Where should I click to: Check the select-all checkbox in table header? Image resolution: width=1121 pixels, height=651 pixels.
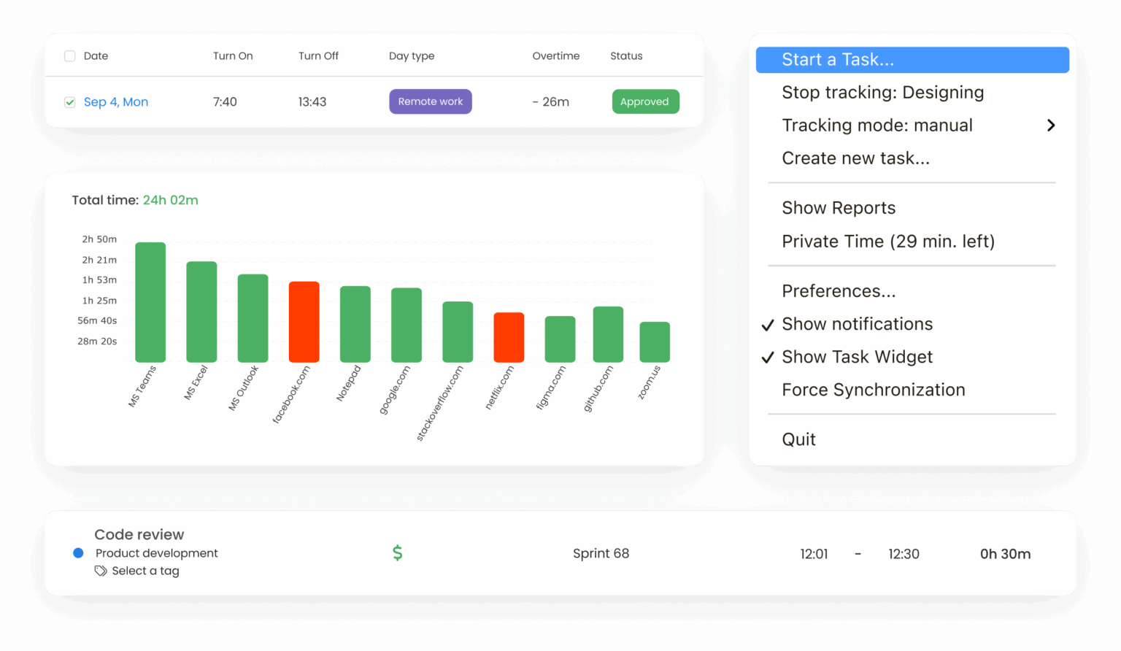pos(69,55)
